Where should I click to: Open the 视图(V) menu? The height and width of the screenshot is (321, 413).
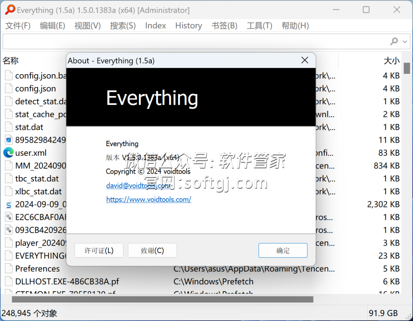point(88,26)
